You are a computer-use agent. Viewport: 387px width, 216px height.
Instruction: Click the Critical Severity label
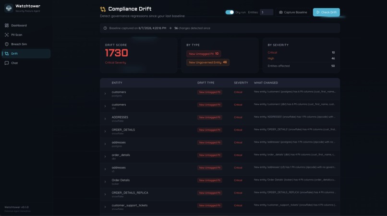(115, 63)
